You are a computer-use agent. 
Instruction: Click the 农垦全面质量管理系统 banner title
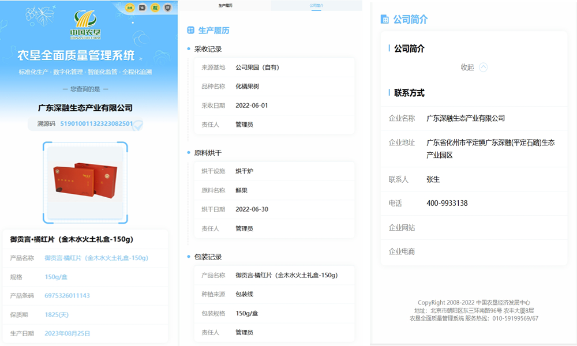point(76,55)
